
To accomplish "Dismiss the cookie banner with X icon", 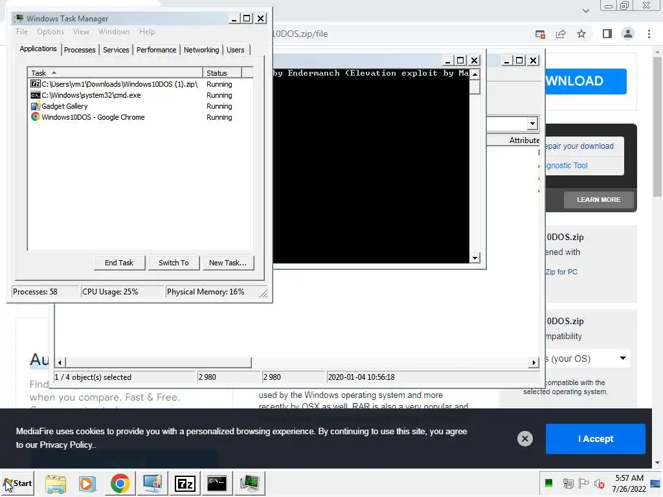I will click(x=524, y=439).
